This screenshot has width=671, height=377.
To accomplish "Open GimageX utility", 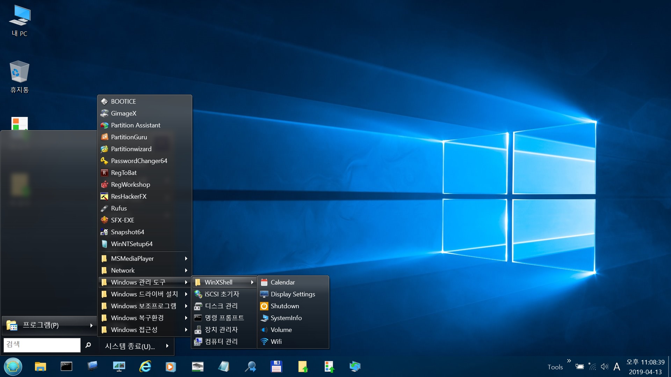I will click(x=145, y=113).
